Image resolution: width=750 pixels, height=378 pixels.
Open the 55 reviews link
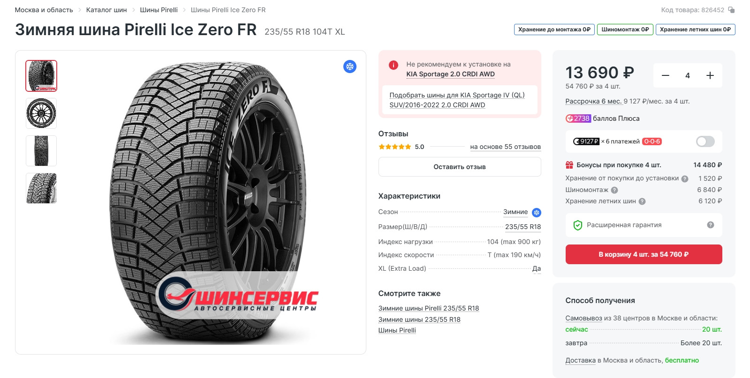pos(505,147)
